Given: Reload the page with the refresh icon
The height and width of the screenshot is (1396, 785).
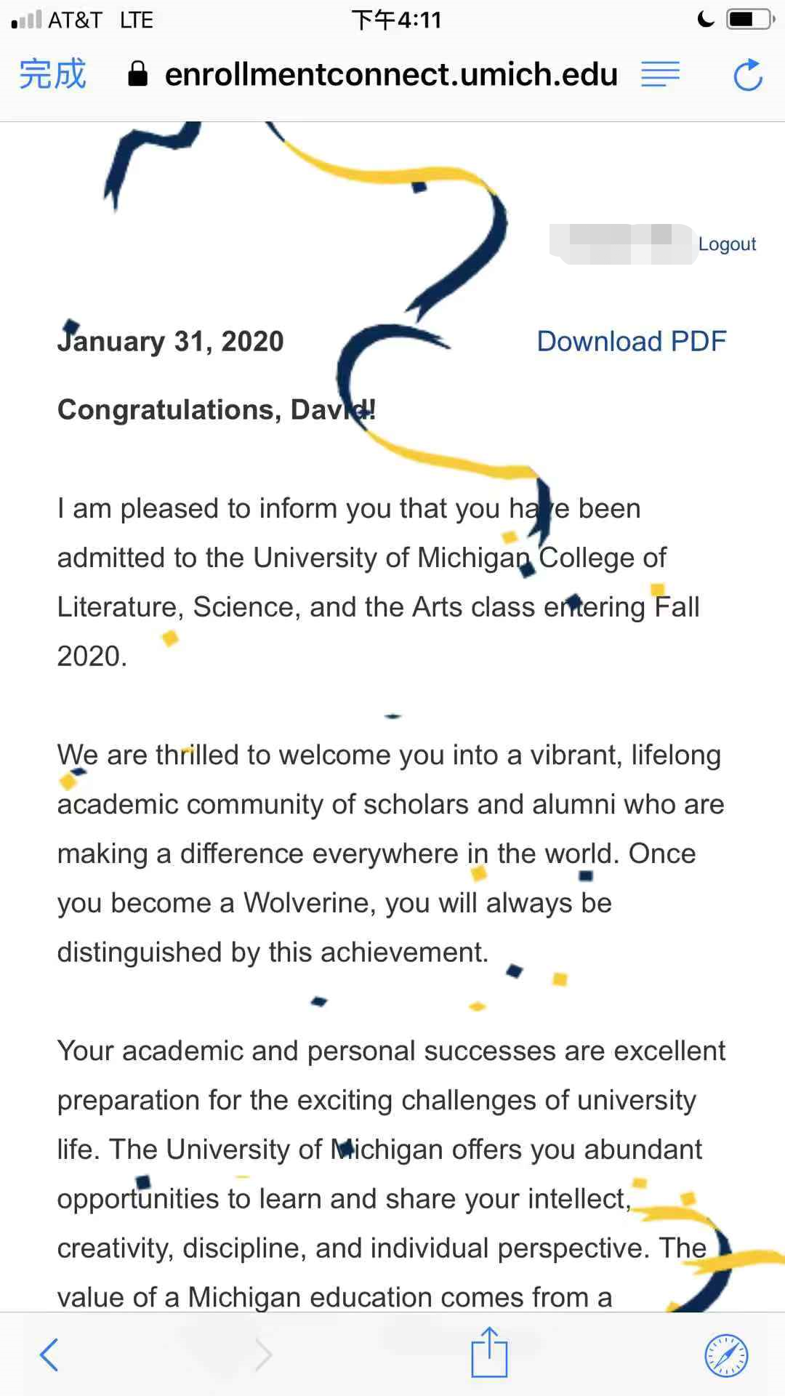Looking at the screenshot, I should tap(747, 75).
